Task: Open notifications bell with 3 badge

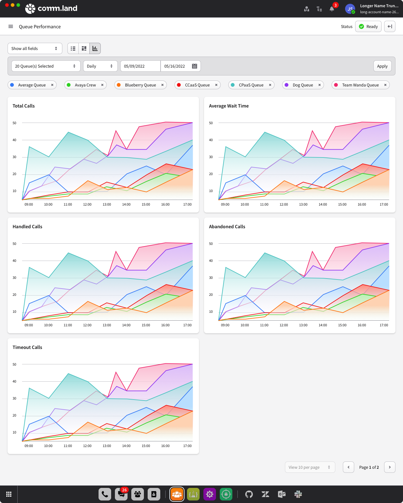Action: coord(332,9)
